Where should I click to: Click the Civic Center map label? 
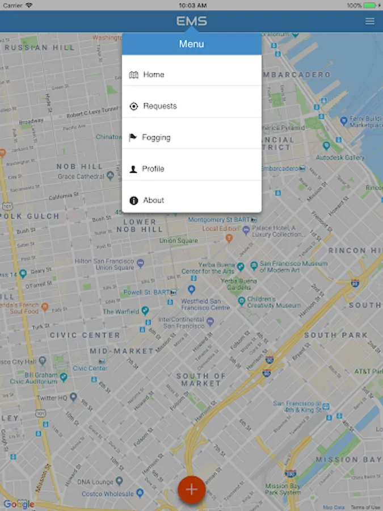(x=85, y=335)
